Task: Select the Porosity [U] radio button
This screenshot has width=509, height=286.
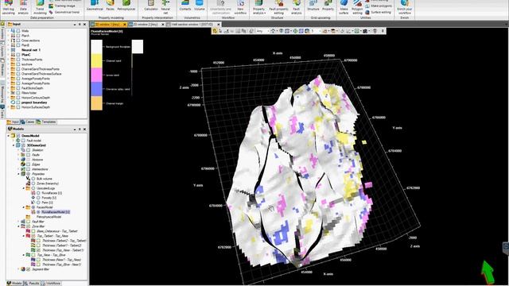Action: coord(38,198)
